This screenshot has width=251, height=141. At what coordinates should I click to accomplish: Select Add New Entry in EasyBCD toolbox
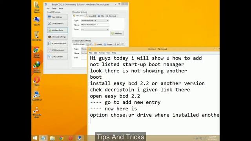click(57, 30)
